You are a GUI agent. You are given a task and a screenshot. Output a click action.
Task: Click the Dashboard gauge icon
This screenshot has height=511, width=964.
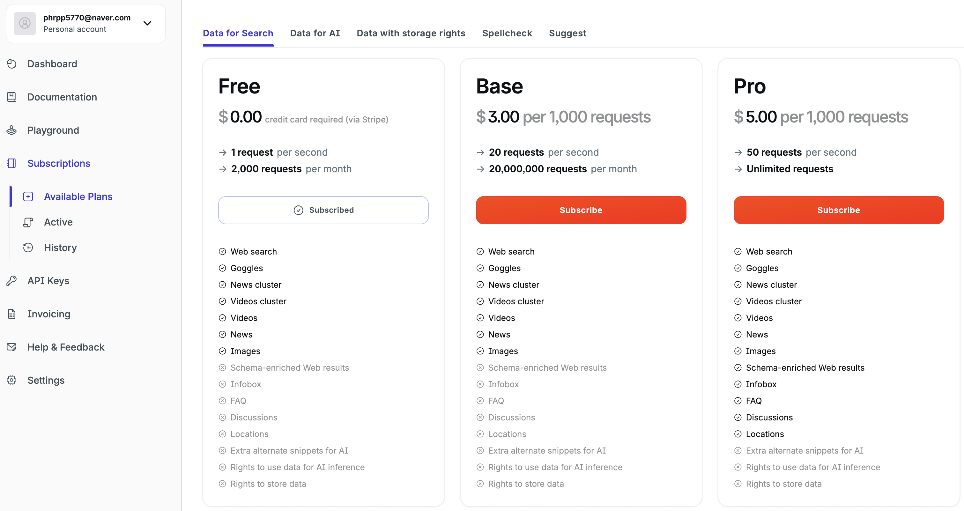point(11,64)
